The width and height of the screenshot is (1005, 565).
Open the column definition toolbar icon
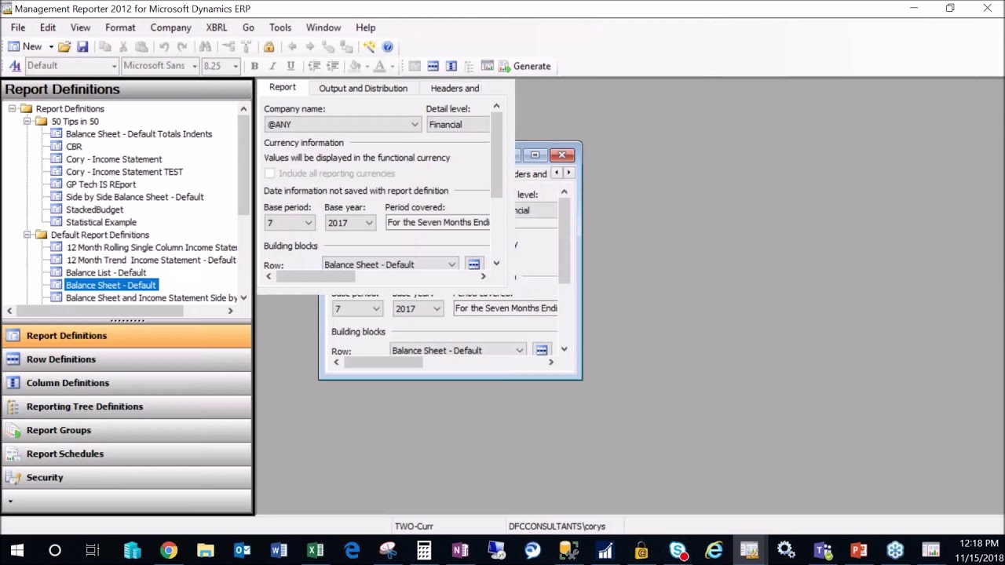coord(451,66)
